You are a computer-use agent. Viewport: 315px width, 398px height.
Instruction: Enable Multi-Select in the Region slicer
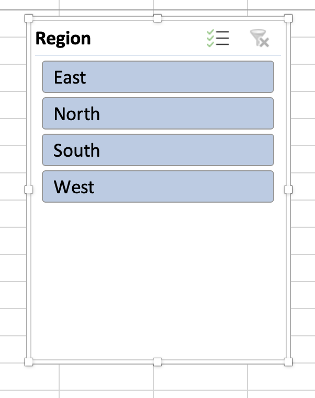click(x=218, y=39)
